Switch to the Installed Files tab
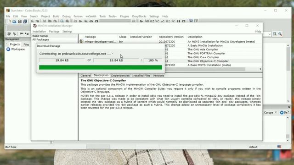Image resolution: width=294 pixels, height=165 pixels. tap(141, 76)
